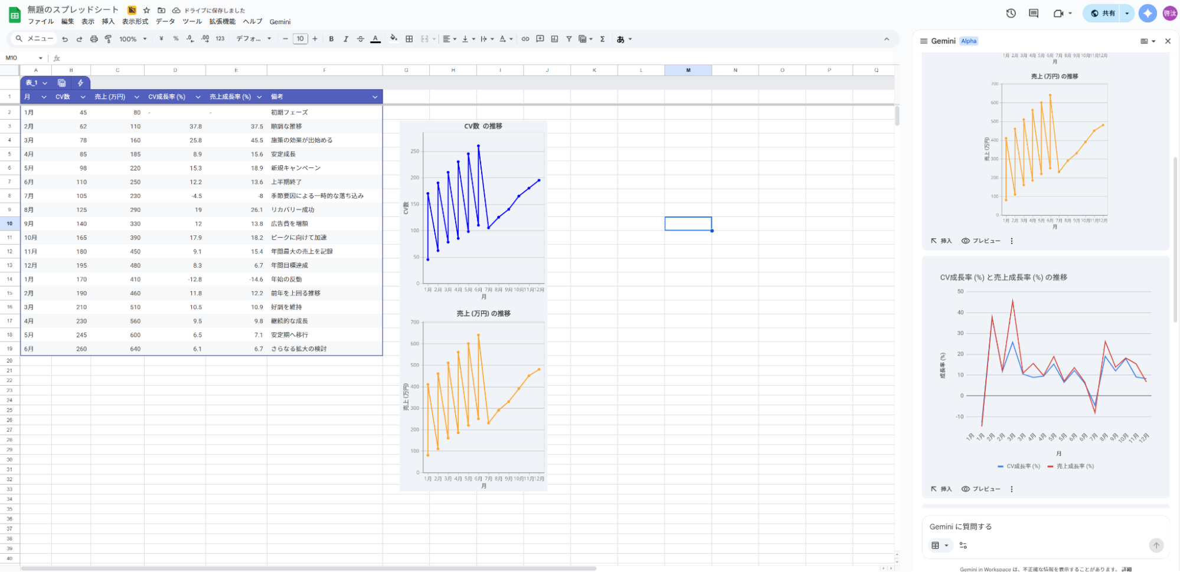Click the paint format roller icon
Viewport: 1180px width, 572px height.
pos(108,39)
